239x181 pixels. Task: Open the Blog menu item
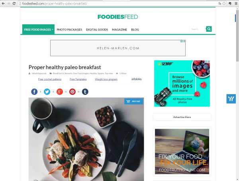tap(135, 30)
